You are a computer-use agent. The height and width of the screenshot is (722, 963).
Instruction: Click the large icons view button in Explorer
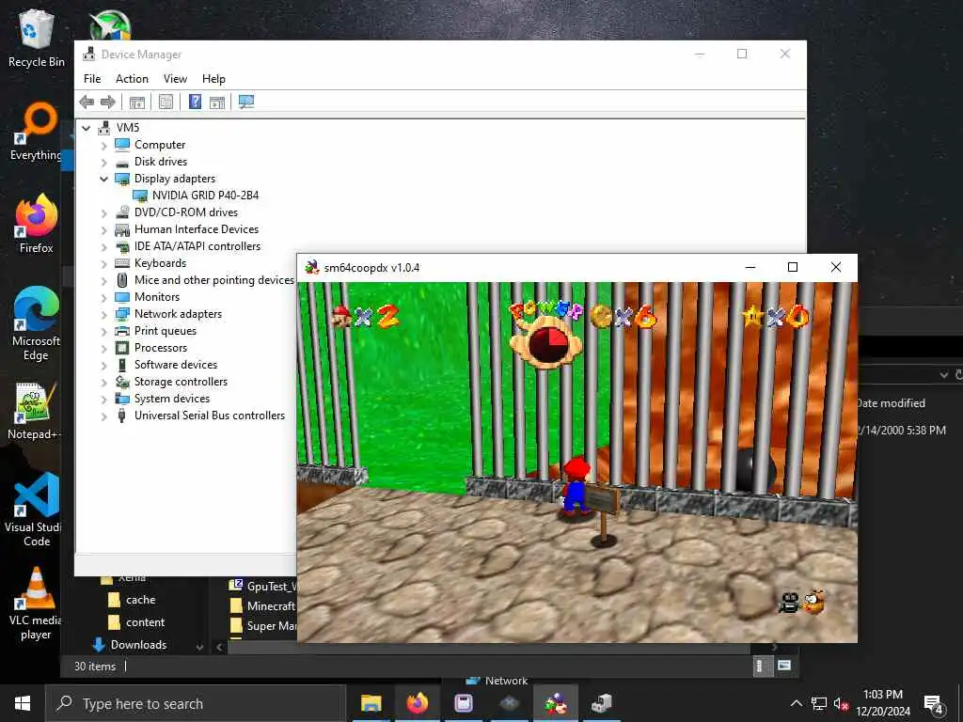point(784,666)
